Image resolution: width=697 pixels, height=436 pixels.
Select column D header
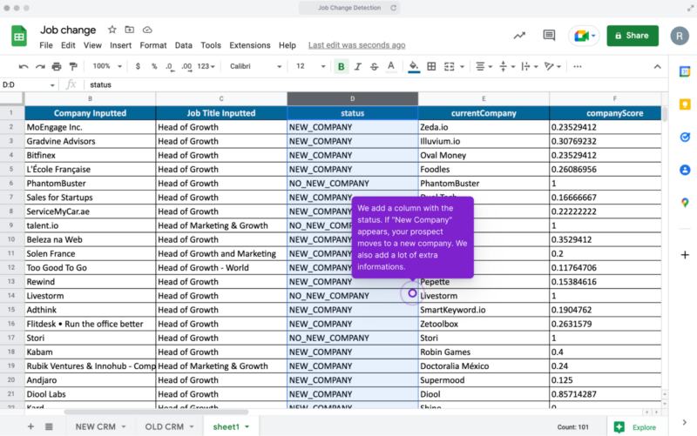tap(353, 98)
